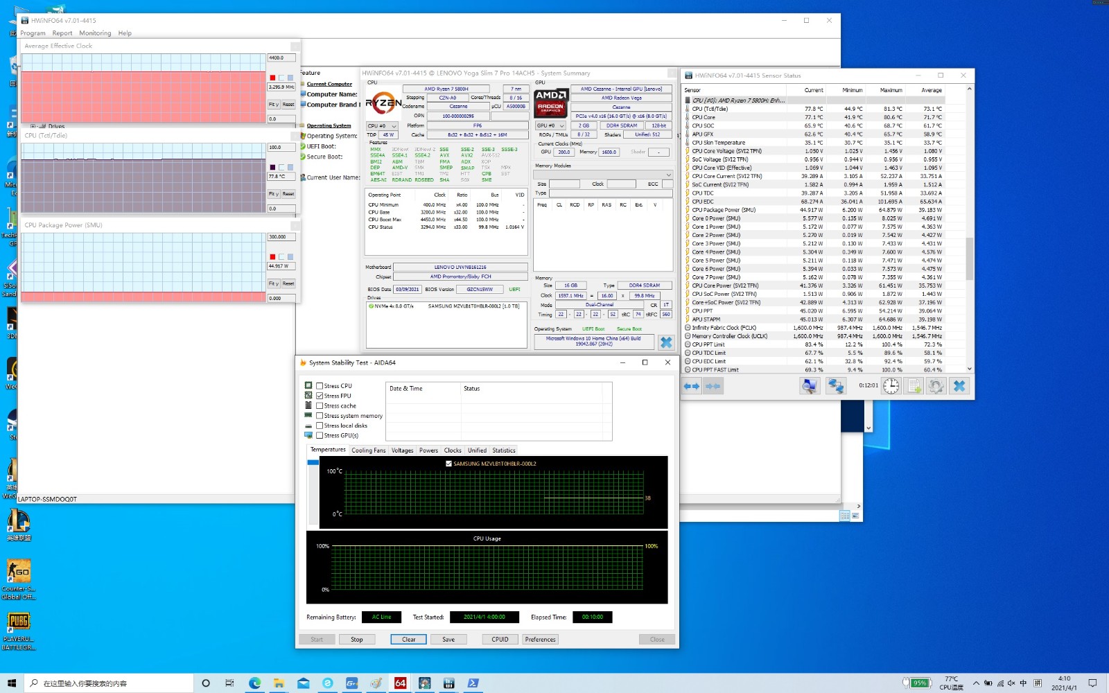Switch to the Statistics tab in AIDA64
1109x693 pixels.
(x=504, y=450)
